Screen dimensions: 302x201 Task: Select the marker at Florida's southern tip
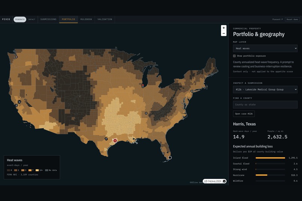click(x=170, y=158)
